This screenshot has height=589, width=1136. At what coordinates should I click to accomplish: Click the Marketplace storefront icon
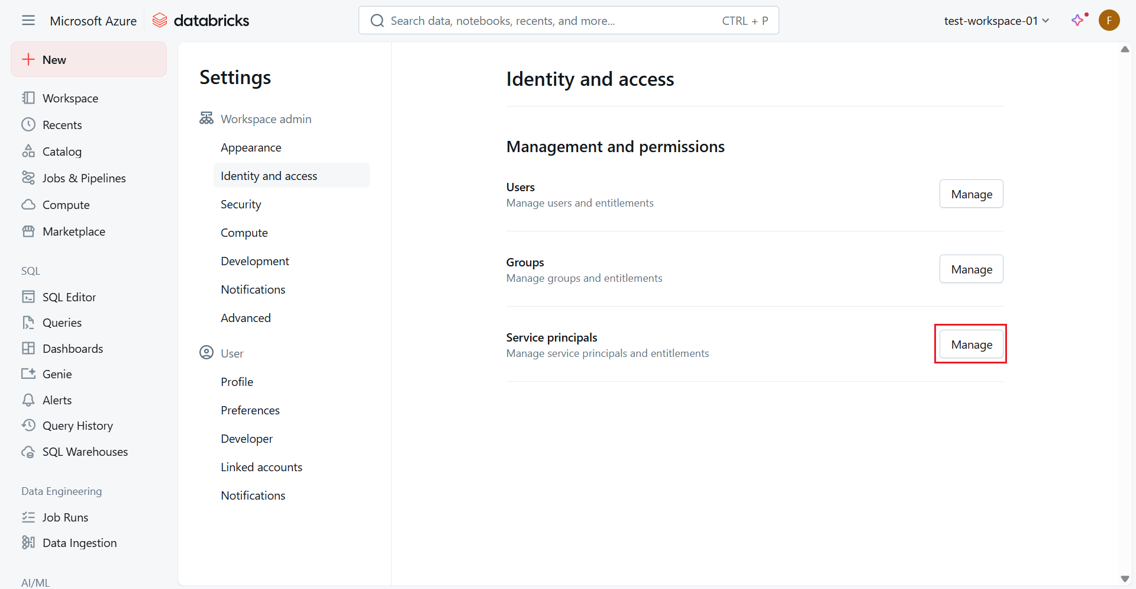[28, 231]
